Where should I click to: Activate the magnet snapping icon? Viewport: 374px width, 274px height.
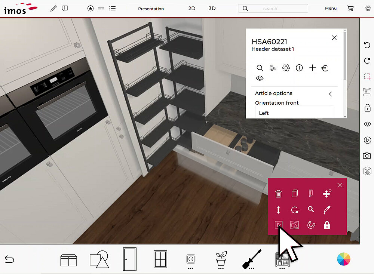[311, 225]
